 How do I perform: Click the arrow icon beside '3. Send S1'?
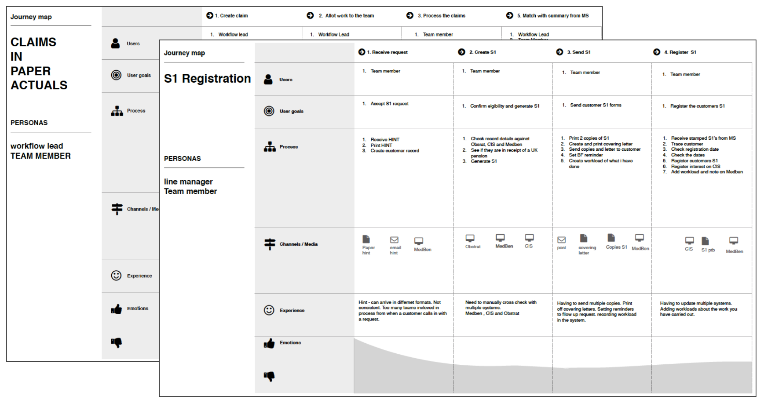tap(559, 52)
